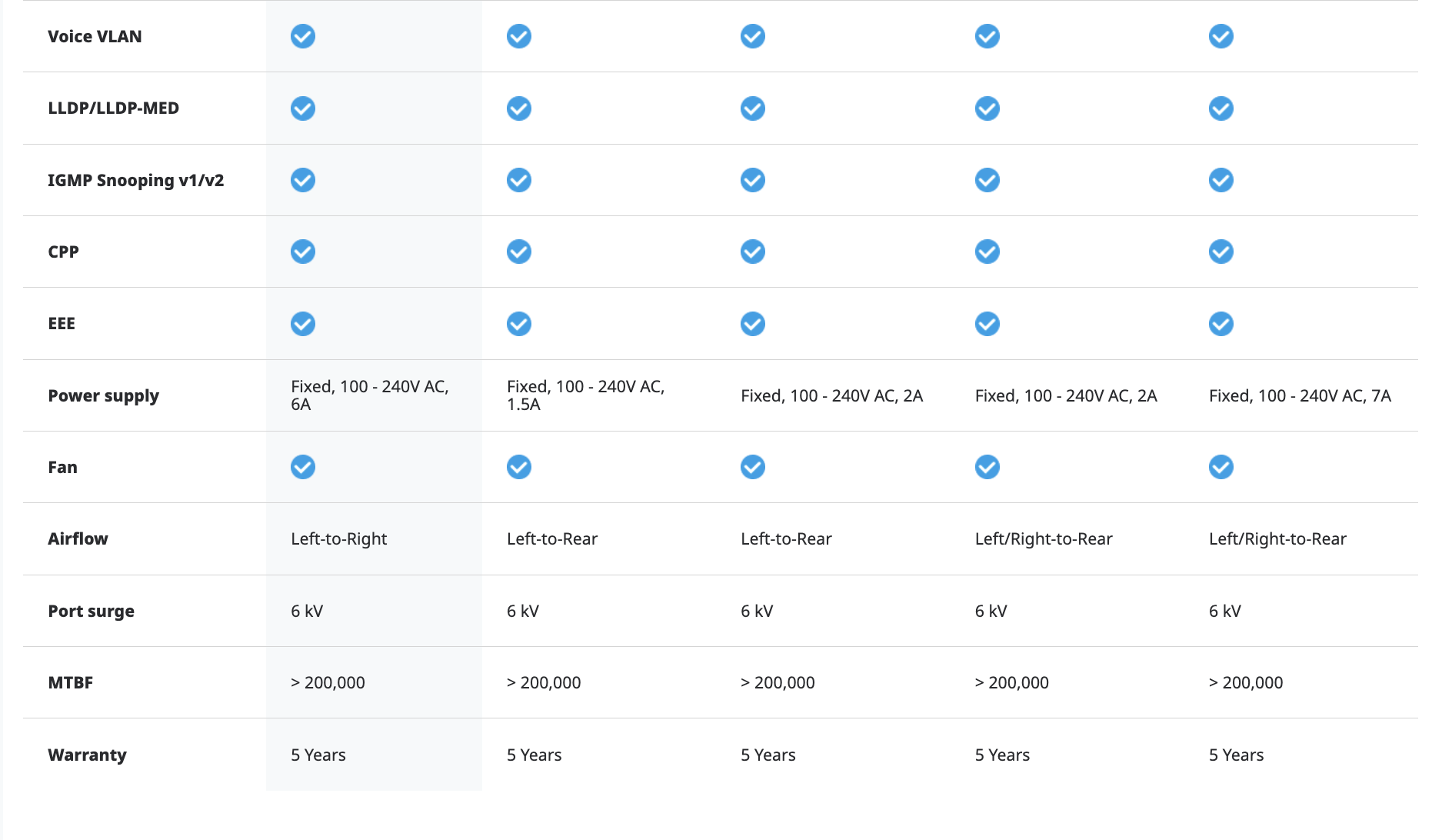Click the CPP checkmark in the last column
Screen dimensions: 1432x840
[1221, 252]
